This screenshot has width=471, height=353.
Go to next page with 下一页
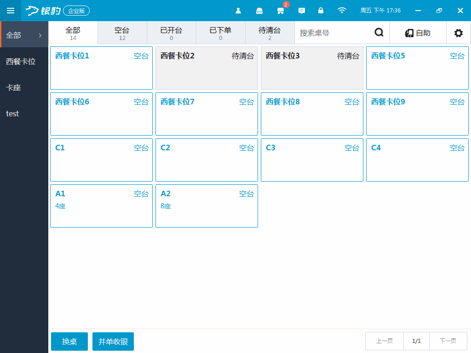[x=448, y=341]
